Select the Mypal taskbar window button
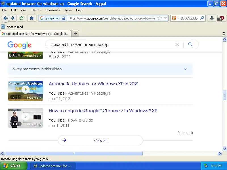This screenshot has height=170, width=227. 53,166
